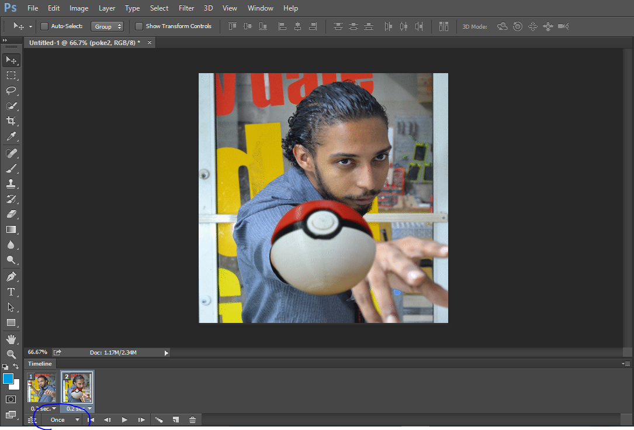The height and width of the screenshot is (430, 634).
Task: Align top edges in options bar
Action: tap(232, 26)
